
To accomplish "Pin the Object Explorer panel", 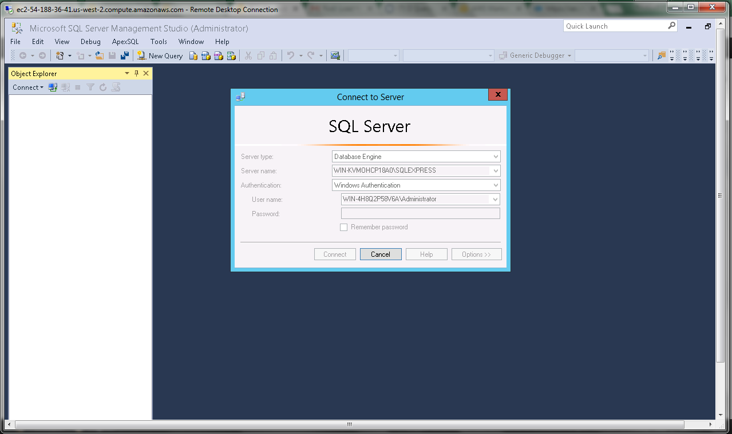I will click(136, 73).
